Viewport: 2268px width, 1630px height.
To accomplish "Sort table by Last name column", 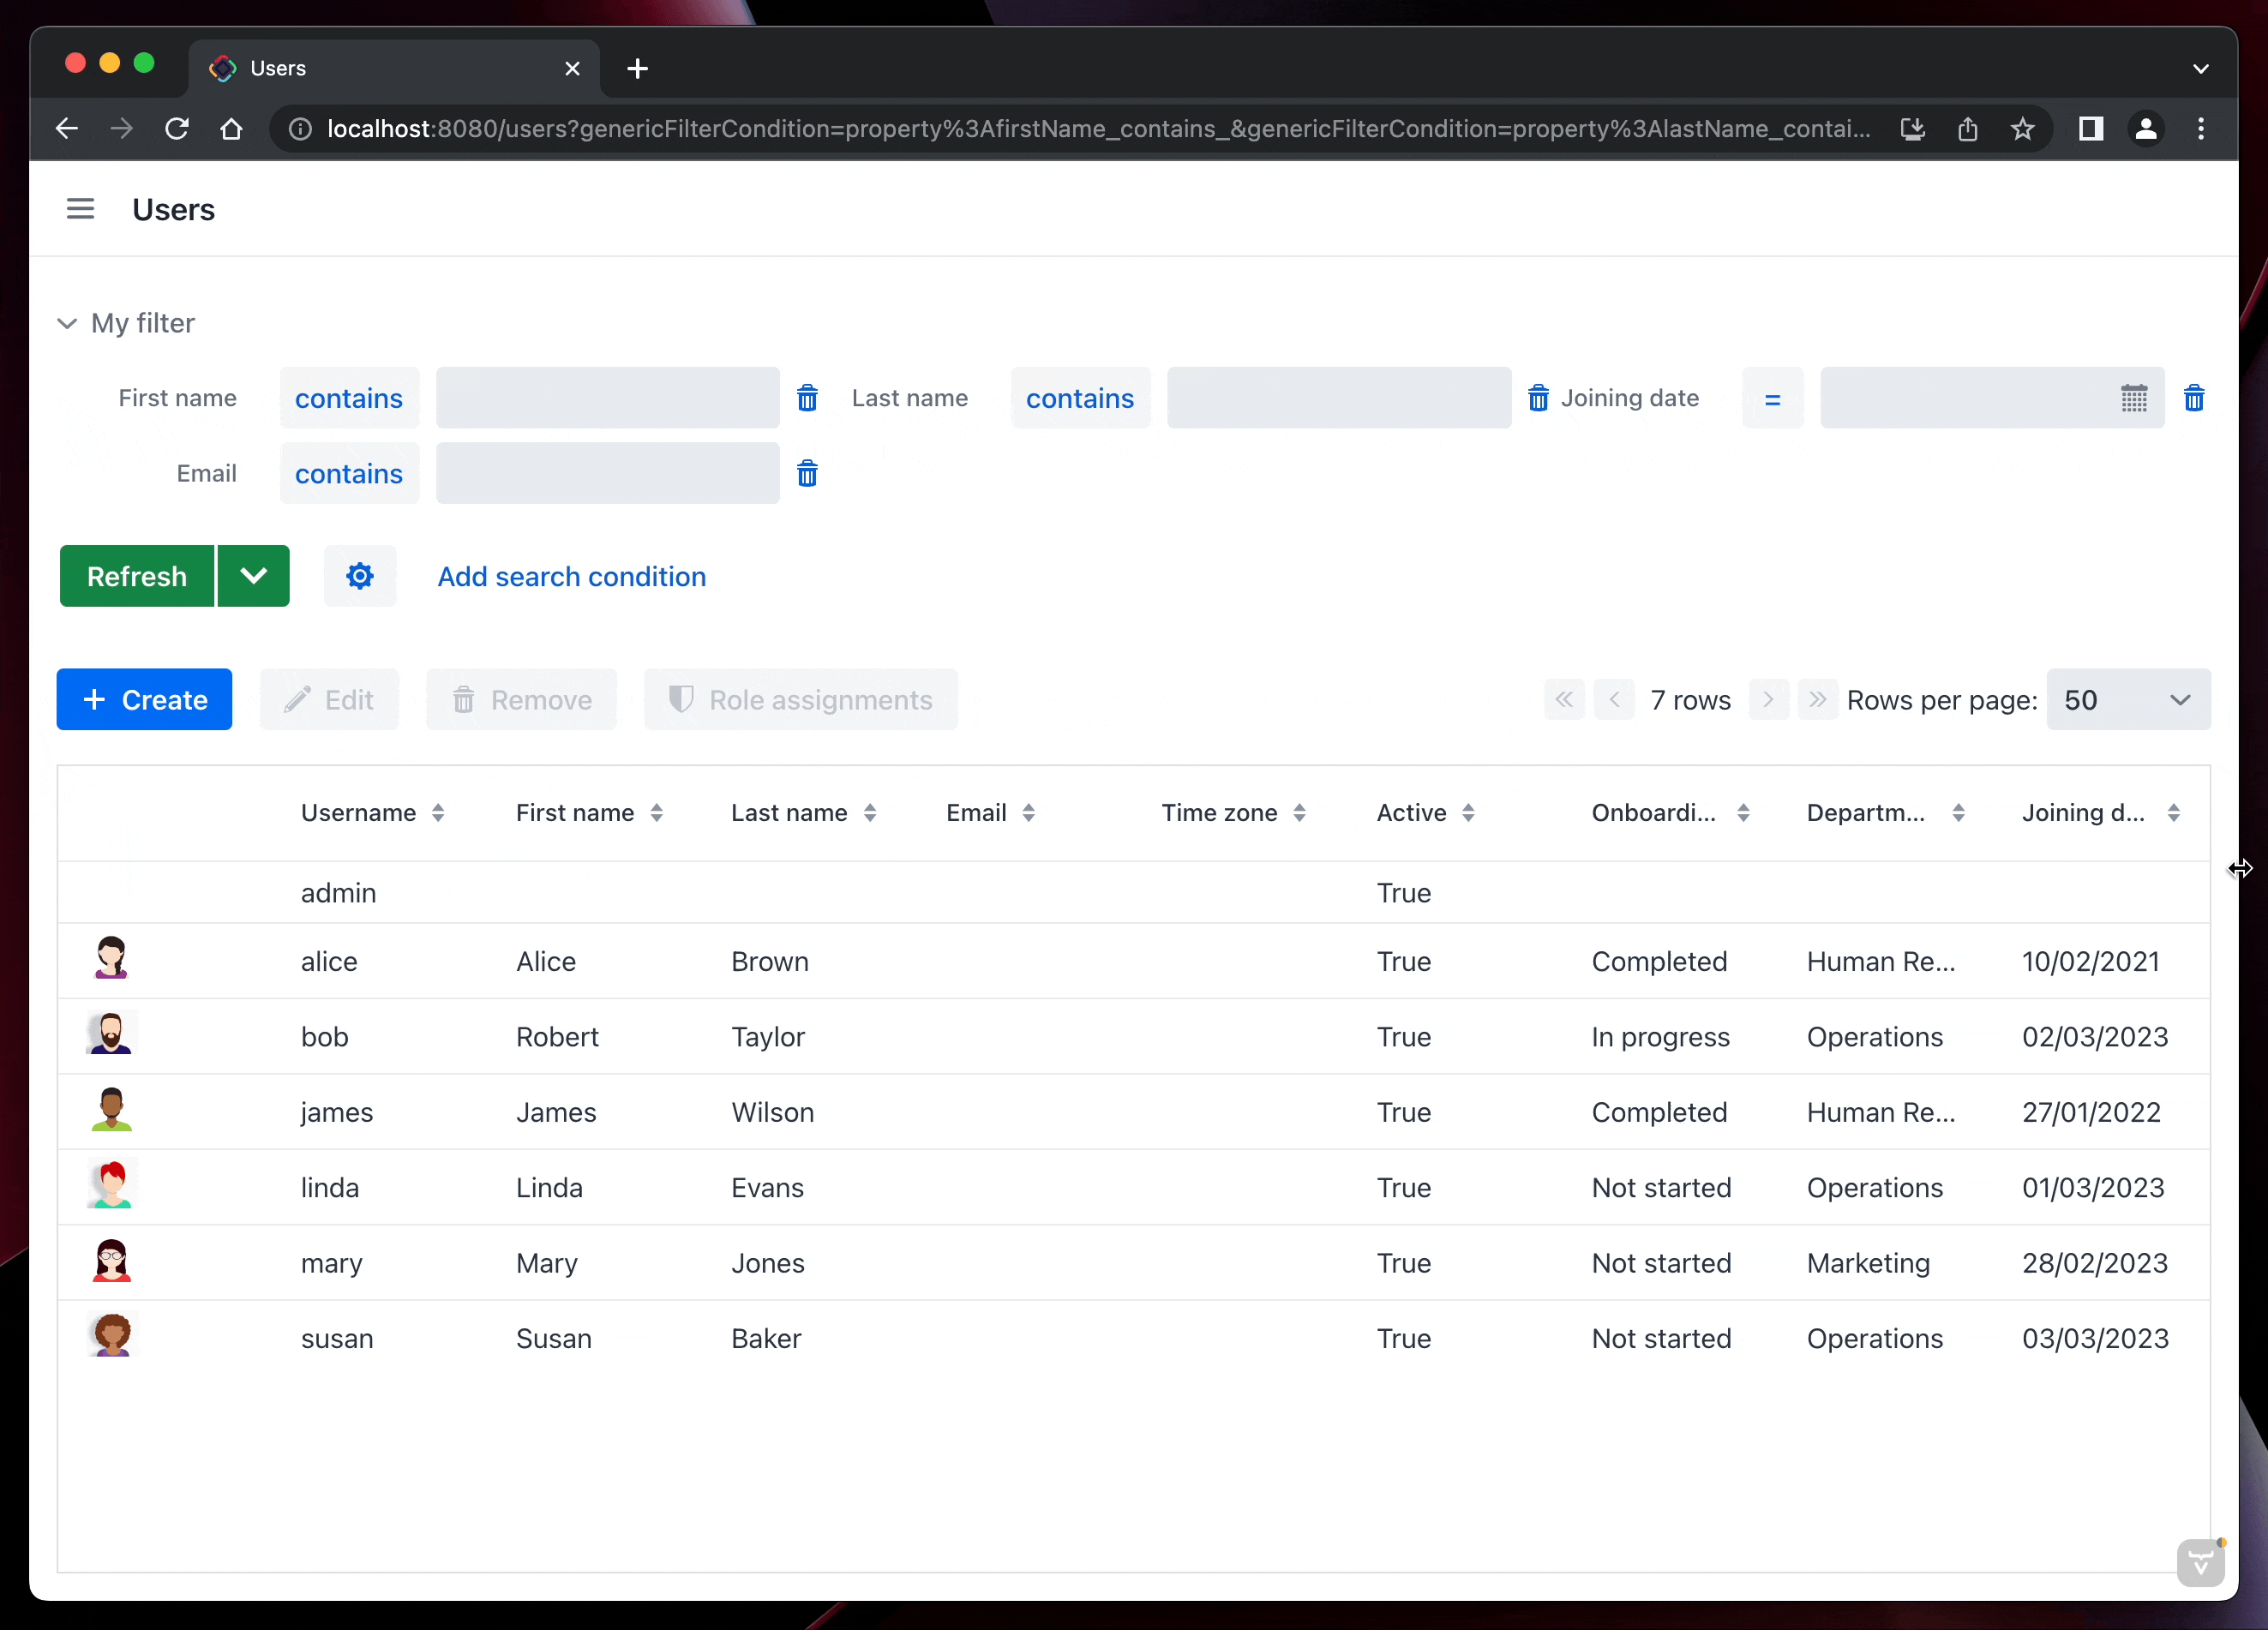I will coord(870,813).
